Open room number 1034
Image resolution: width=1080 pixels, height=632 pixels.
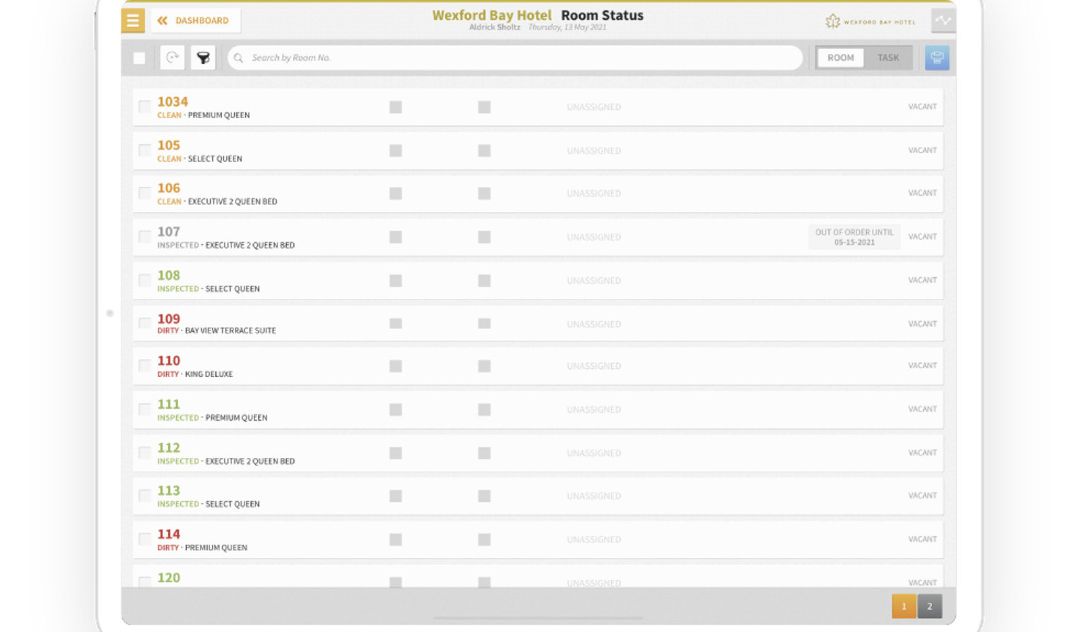click(173, 102)
